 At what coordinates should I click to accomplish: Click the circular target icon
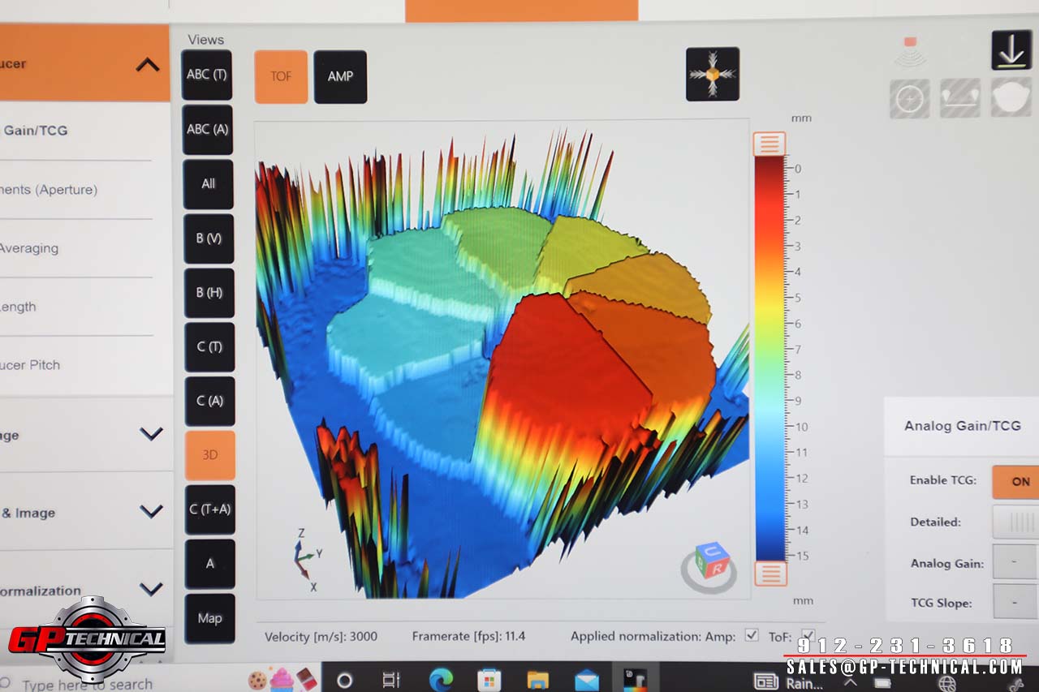909,99
